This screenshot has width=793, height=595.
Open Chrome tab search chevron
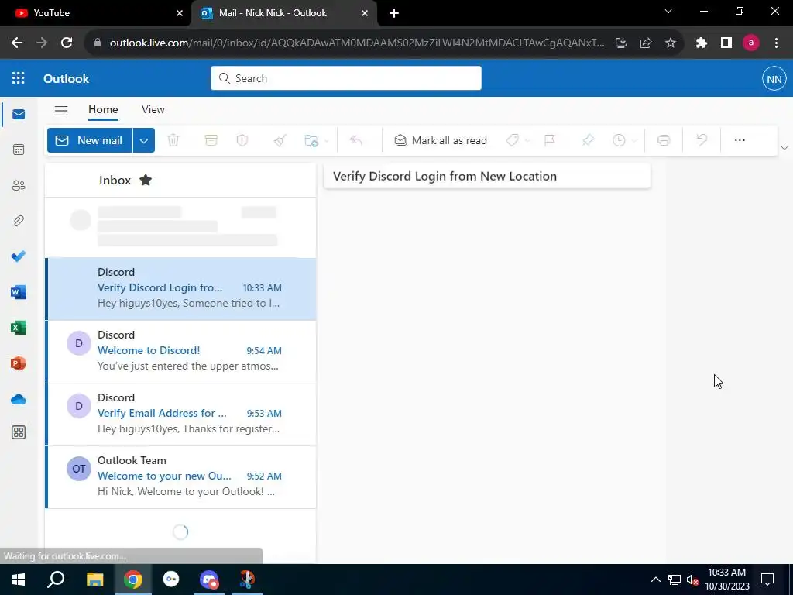(668, 11)
